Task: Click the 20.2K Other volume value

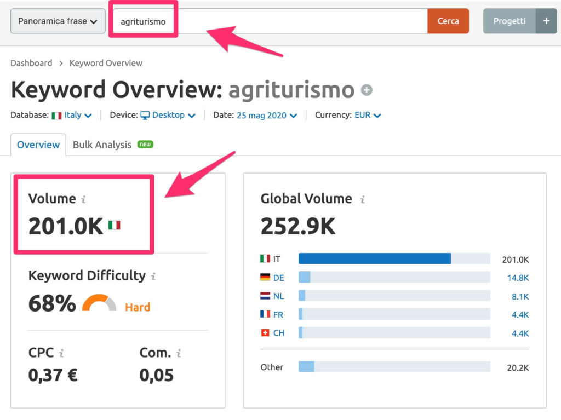Action: [518, 368]
